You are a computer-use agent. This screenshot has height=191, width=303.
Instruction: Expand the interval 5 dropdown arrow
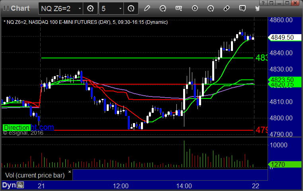[x=120, y=8]
